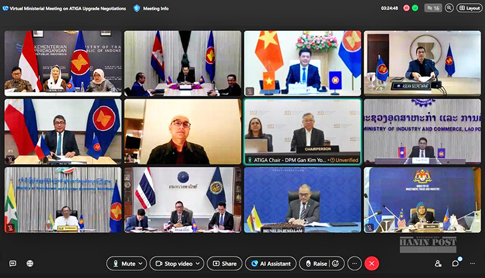Open the Stop video options arrow
The width and height of the screenshot is (485, 278).
198,263
